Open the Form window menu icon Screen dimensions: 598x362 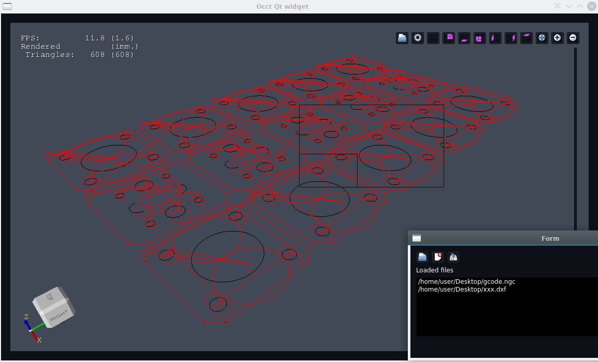click(417, 238)
